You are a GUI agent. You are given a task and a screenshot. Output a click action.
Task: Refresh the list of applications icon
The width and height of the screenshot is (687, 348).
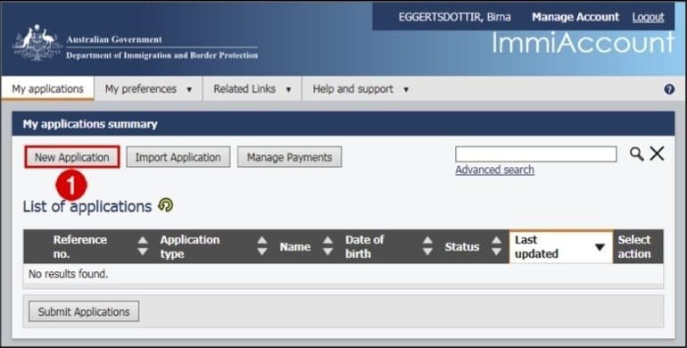point(166,204)
